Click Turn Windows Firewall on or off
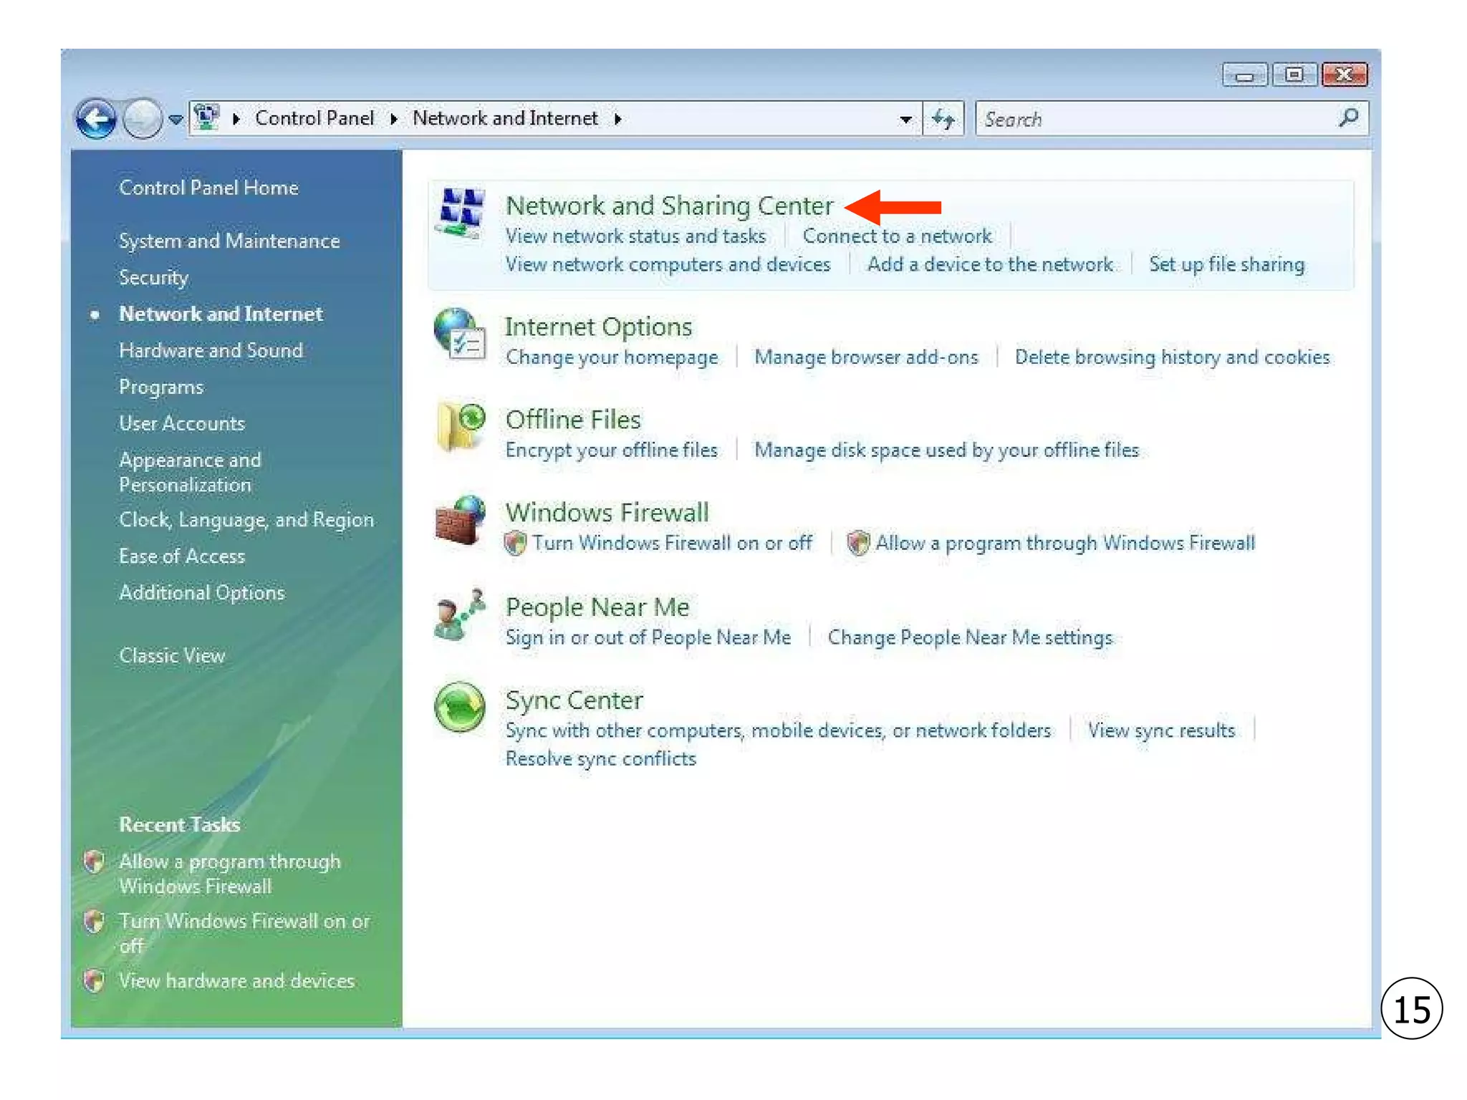Viewport: 1467px width, 1100px height. 671,543
